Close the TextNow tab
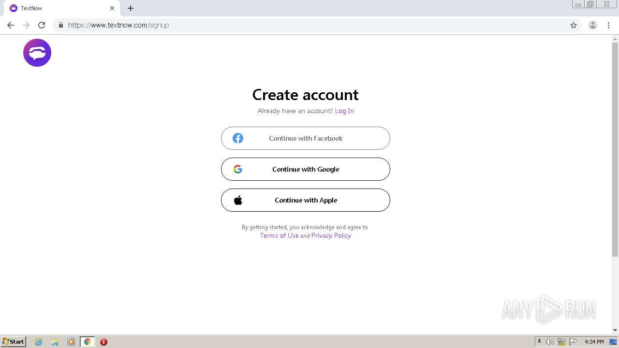619x348 pixels. 112,8
